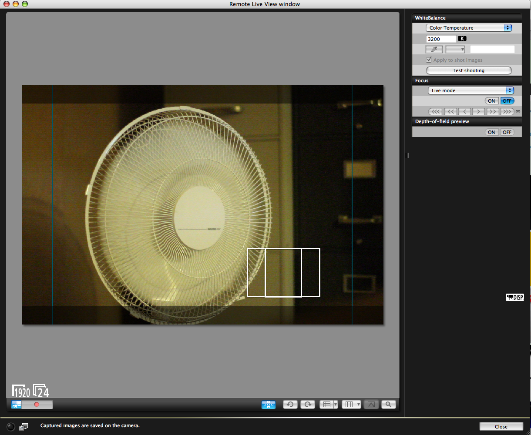
Task: Nudge focus with the single left arrow
Action: pyautogui.click(x=464, y=112)
